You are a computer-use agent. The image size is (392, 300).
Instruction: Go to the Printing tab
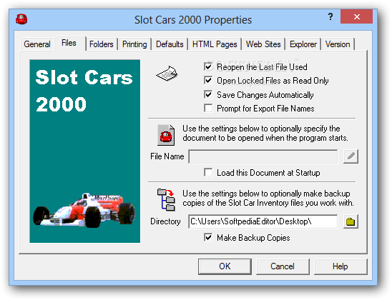[134, 44]
